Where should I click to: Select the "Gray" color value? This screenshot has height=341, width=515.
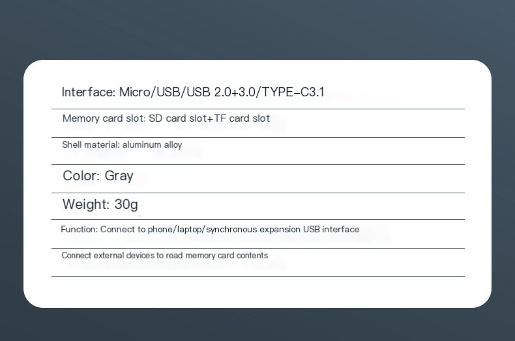click(x=119, y=176)
